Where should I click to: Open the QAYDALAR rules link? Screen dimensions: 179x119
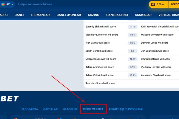click(50, 109)
